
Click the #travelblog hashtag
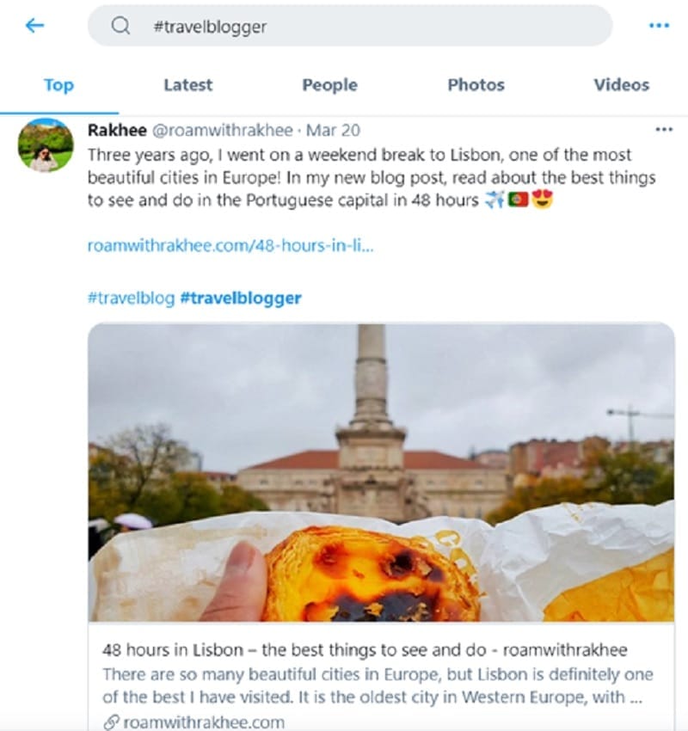click(x=129, y=297)
